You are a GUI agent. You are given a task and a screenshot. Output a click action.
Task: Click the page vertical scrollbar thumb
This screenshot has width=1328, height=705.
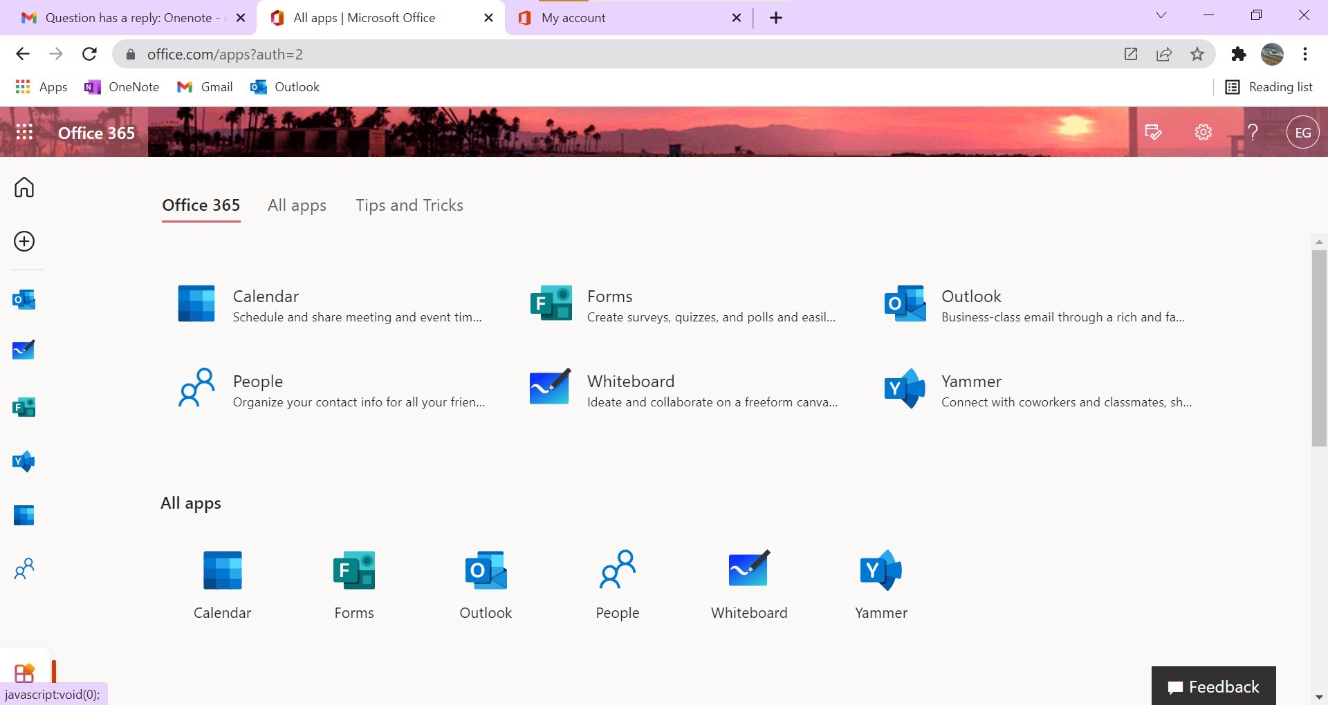(1319, 348)
